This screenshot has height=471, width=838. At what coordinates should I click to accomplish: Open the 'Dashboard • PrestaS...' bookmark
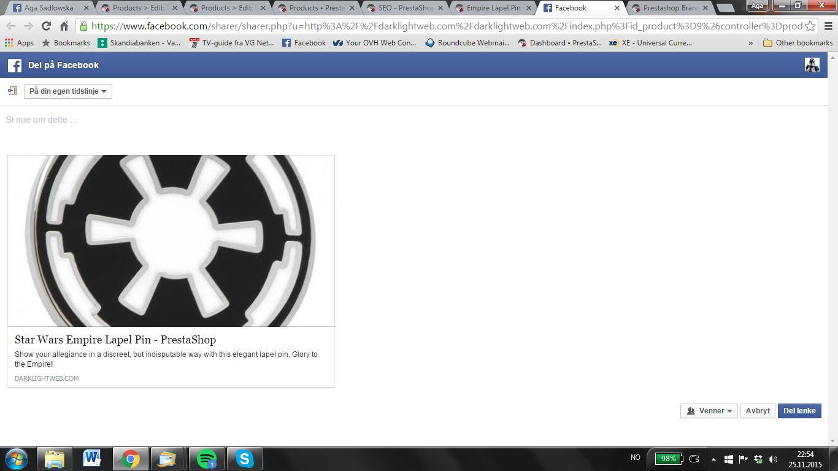click(560, 43)
